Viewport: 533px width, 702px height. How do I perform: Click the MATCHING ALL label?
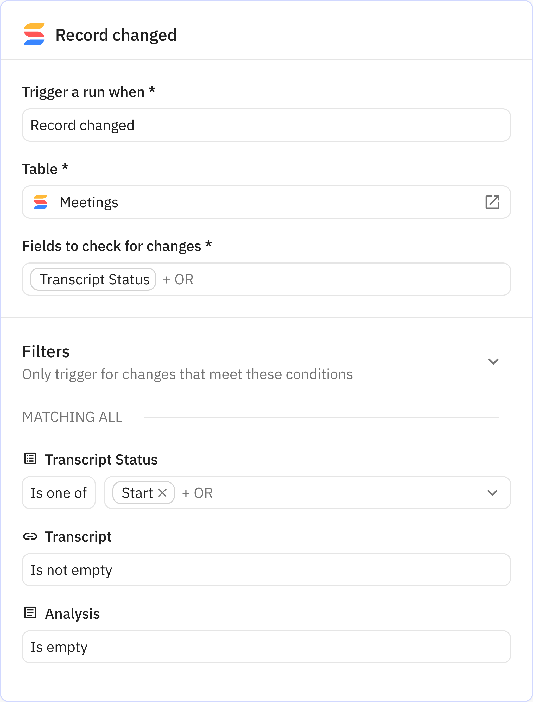tap(72, 417)
